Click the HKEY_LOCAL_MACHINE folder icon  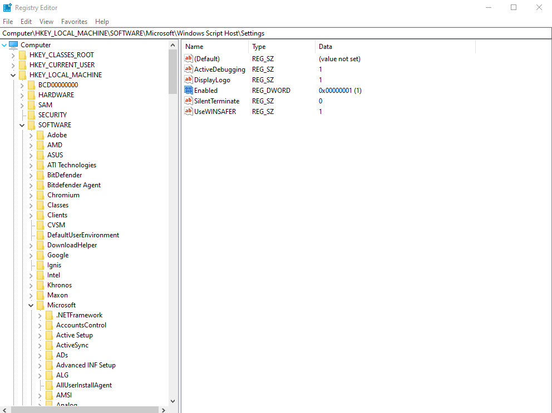coord(22,75)
